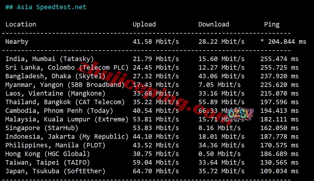Click the Singapore (StarHub) entry

42,128
